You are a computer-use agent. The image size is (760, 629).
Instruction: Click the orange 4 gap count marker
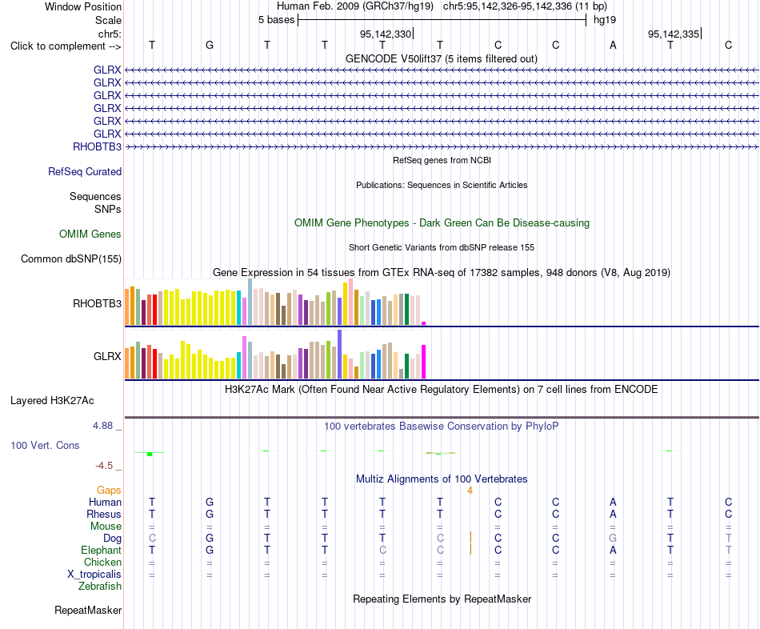point(470,491)
